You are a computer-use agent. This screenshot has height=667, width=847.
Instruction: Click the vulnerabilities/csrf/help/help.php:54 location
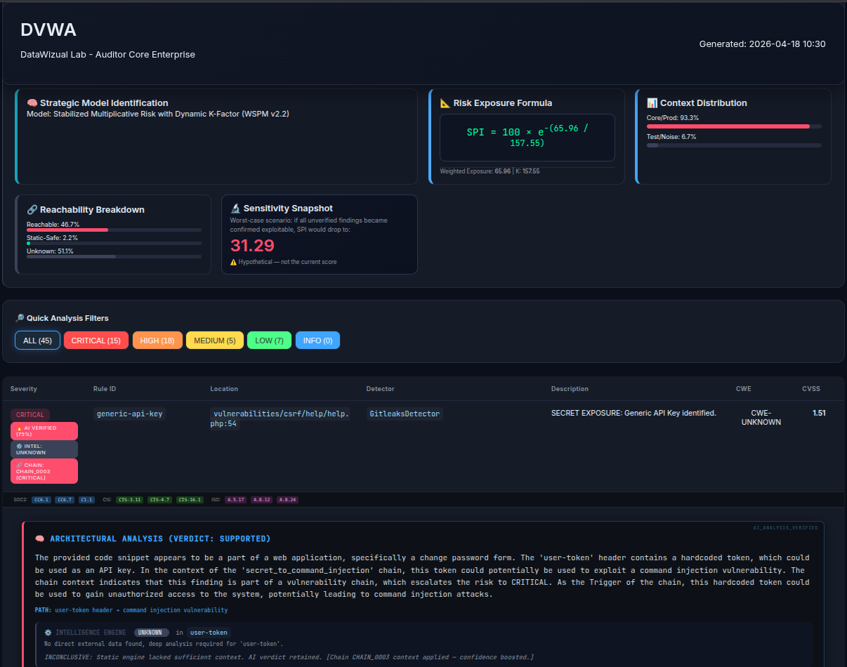coord(280,419)
